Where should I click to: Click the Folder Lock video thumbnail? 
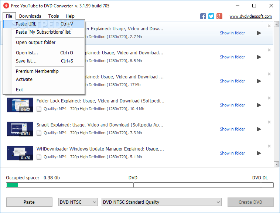pyautogui.click(x=20, y=105)
